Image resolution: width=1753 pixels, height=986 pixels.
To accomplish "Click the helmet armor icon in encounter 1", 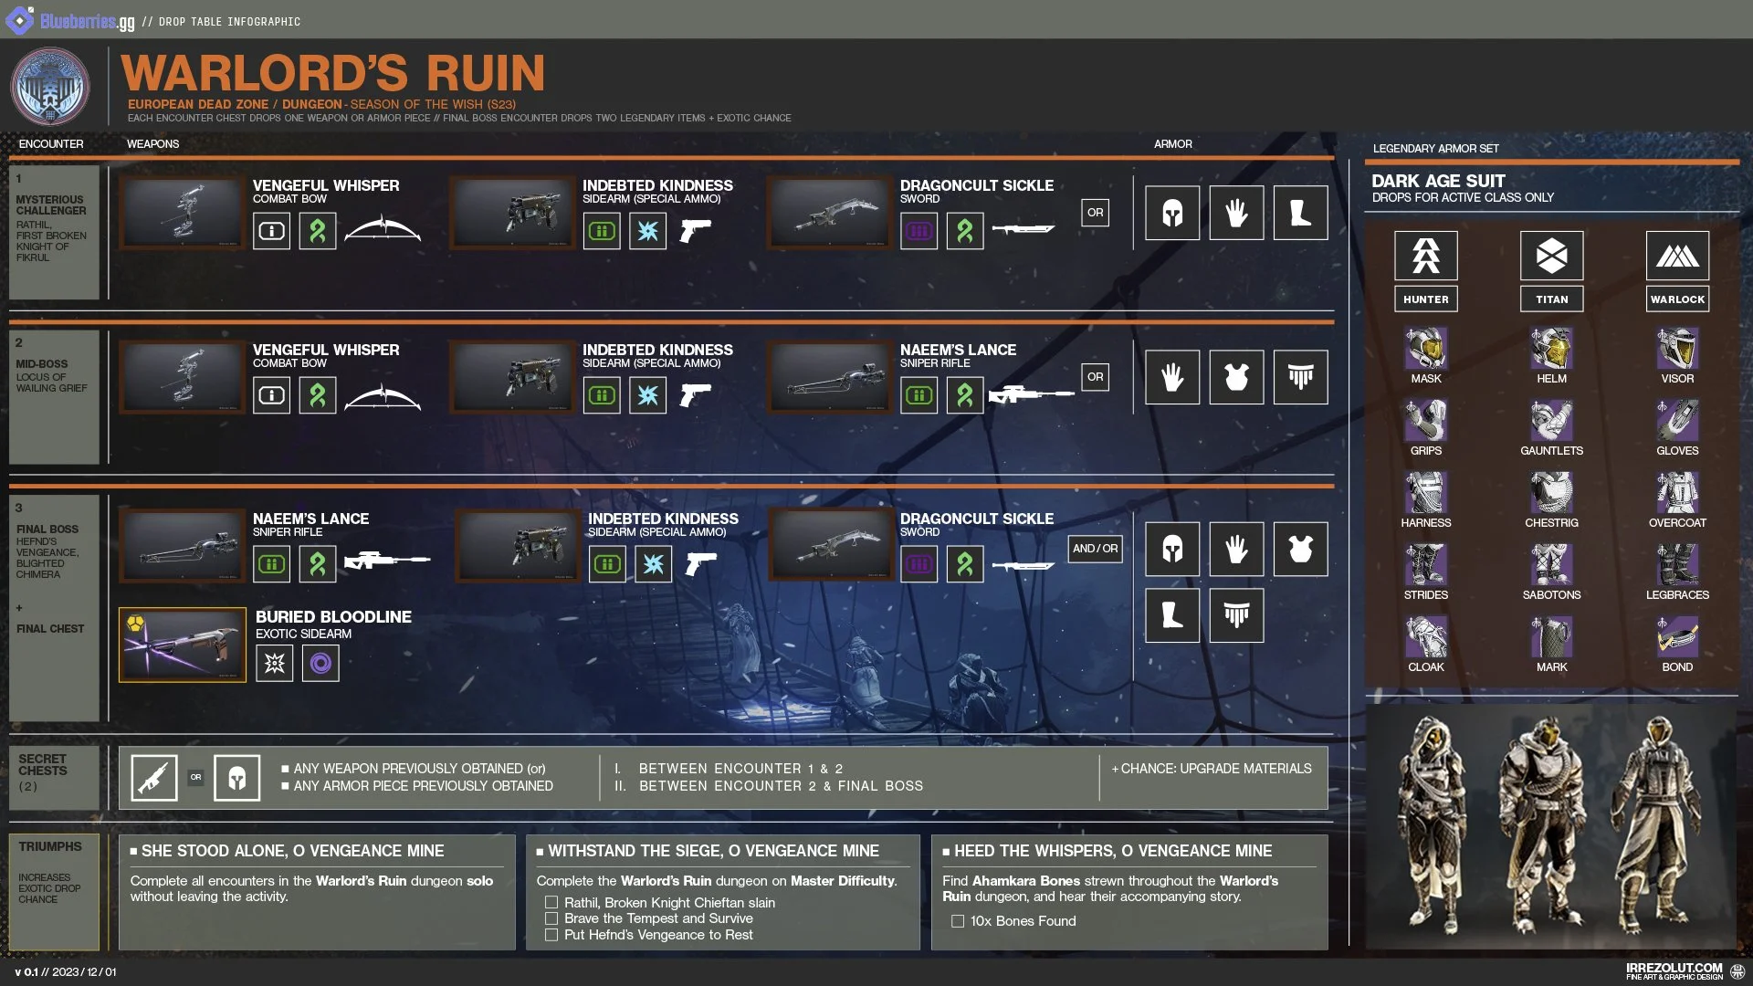I will pyautogui.click(x=1172, y=213).
